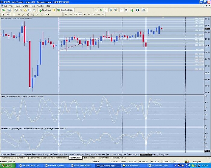
Task: Open the New Chart toolbar icon
Action: point(3,10)
